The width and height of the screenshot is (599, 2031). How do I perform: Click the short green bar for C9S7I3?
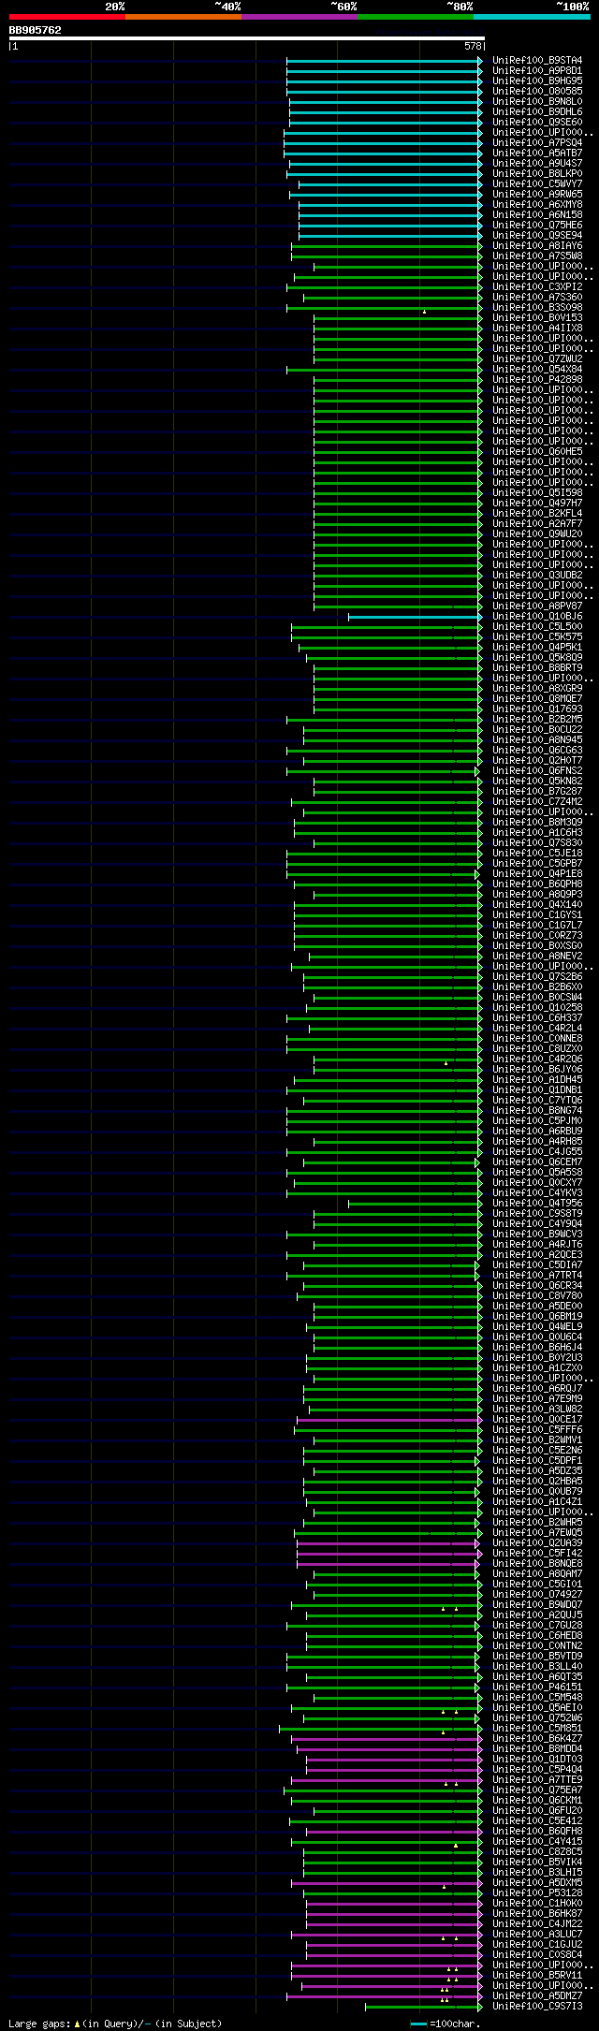click(x=422, y=2007)
